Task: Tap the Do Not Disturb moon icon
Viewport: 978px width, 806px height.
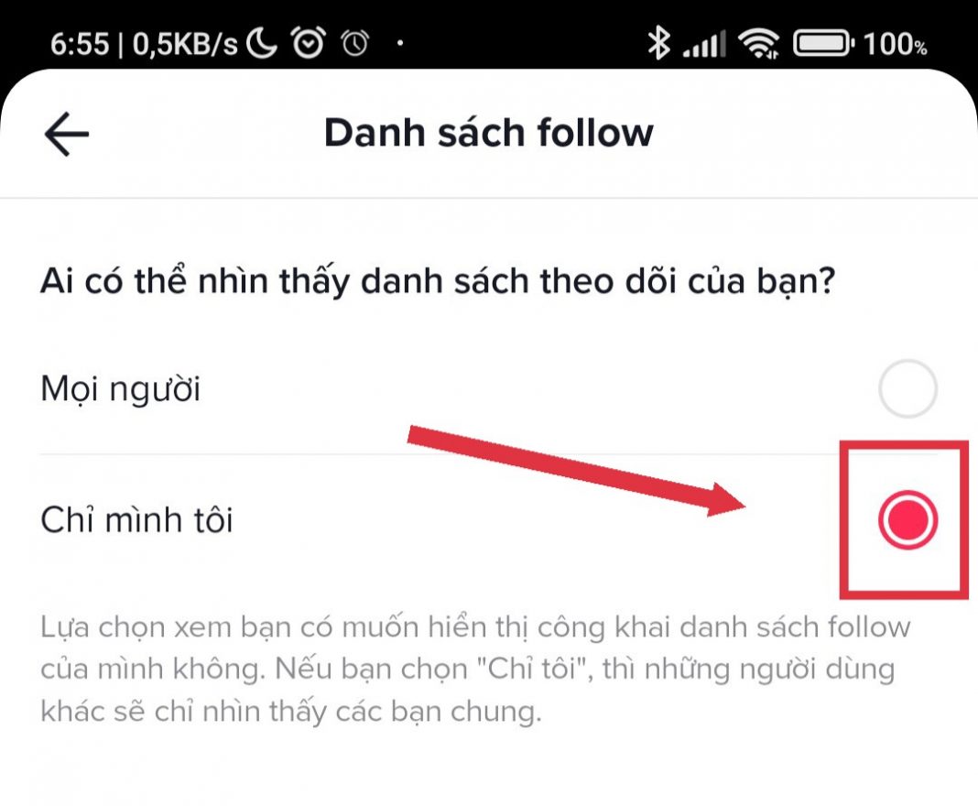Action: [261, 44]
